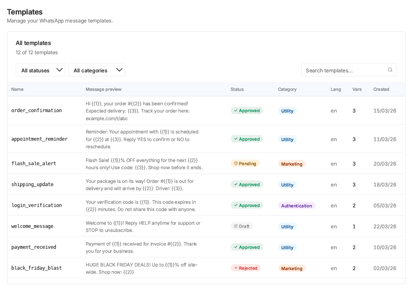Open the order_confirmation template
This screenshot has width=412, height=291.
pyautogui.click(x=37, y=111)
